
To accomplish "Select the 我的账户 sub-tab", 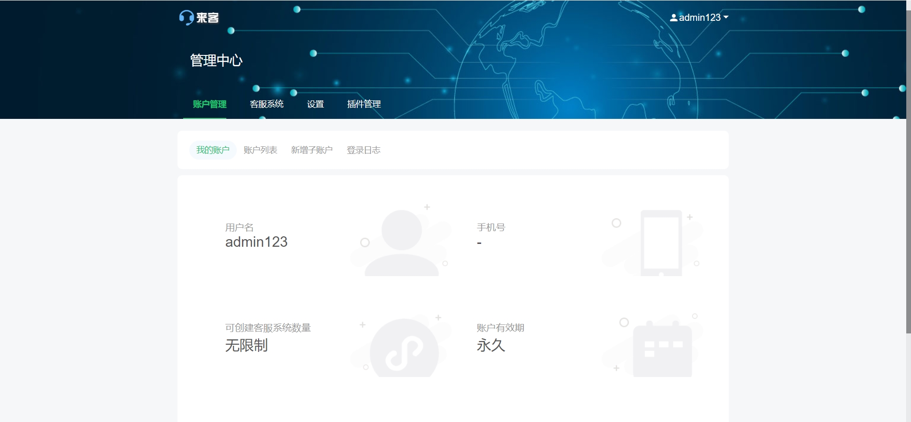I will coord(213,150).
